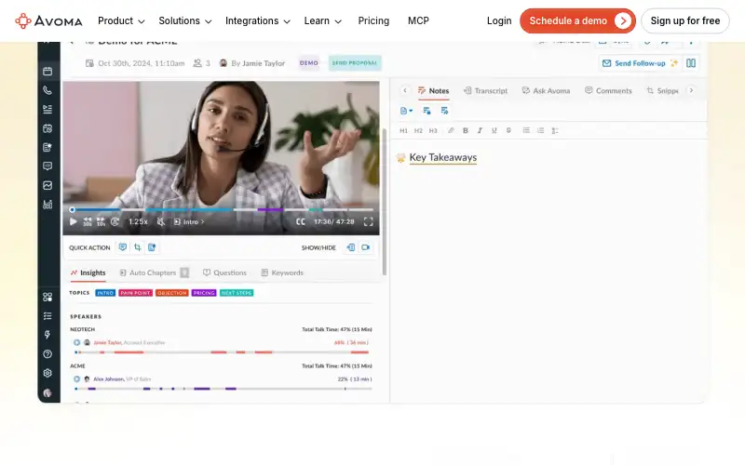
Task: Expand the Integrations navigation menu
Action: tap(258, 20)
